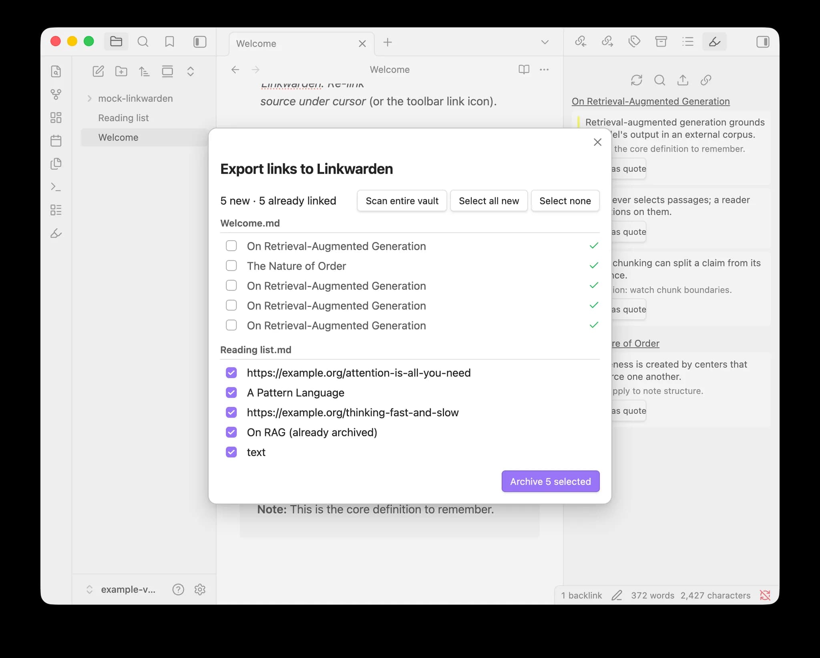The height and width of the screenshot is (658, 820).
Task: Click the highlighter icon in right panel tabs
Action: coord(714,42)
